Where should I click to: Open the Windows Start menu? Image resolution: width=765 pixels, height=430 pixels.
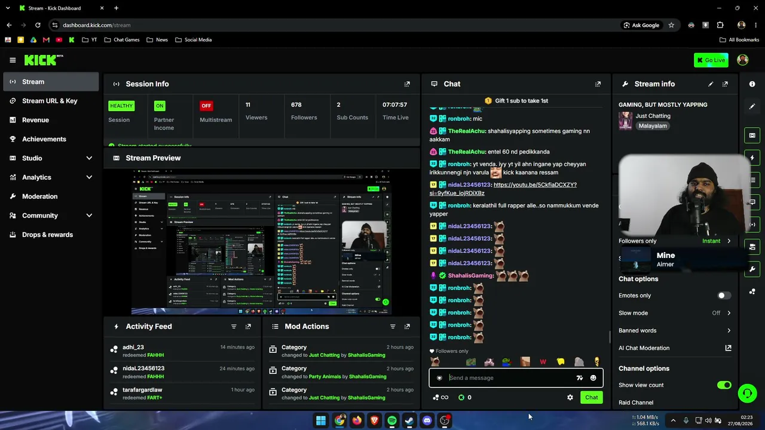coord(321,420)
